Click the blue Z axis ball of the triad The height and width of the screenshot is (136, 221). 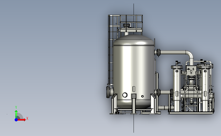click(16, 120)
